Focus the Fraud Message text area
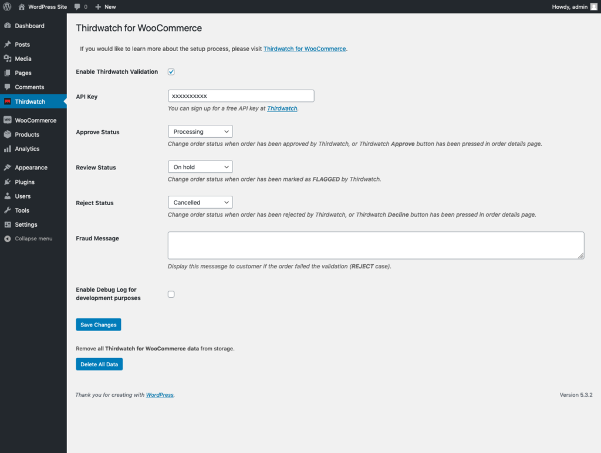Viewport: 601px width, 453px height. [x=376, y=245]
